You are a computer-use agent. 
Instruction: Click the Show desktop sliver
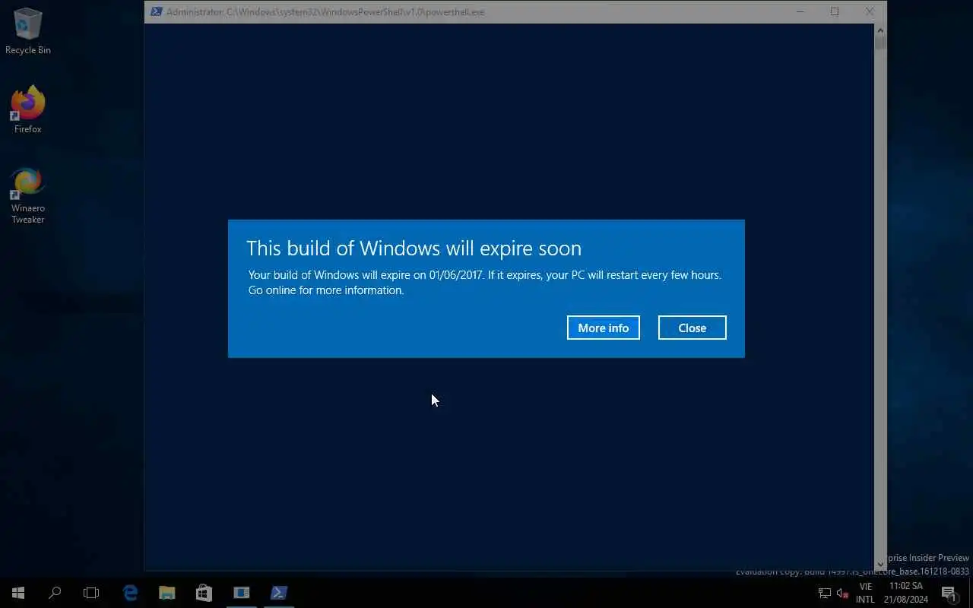click(x=971, y=593)
